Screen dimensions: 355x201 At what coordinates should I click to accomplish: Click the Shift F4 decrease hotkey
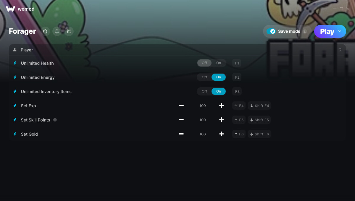pos(259,106)
